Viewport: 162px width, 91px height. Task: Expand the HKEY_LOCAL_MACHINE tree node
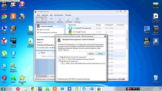point(61,63)
